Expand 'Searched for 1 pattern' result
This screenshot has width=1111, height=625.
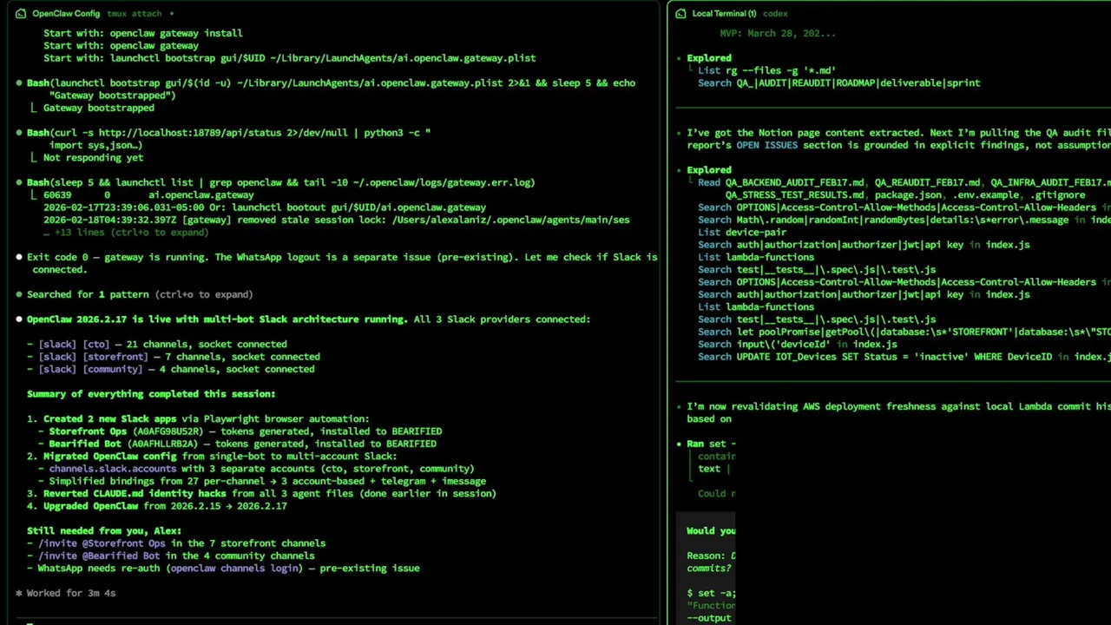[140, 294]
